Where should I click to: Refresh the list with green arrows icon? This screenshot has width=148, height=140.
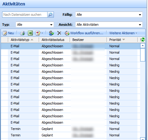pos(143,40)
